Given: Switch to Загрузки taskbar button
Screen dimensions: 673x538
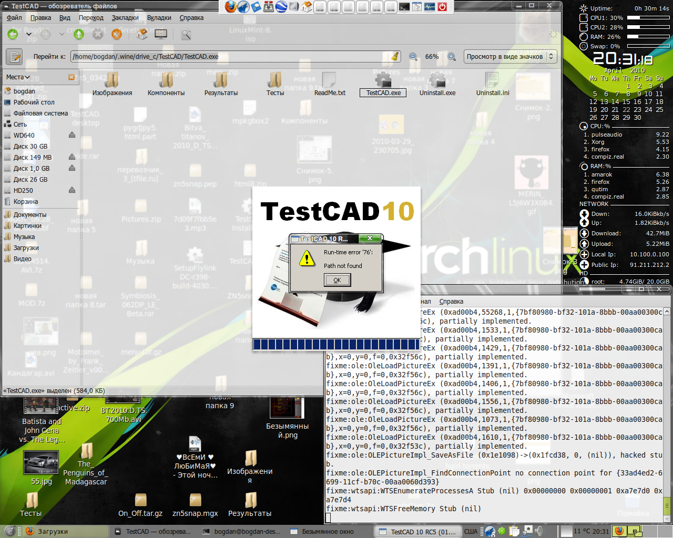Looking at the screenshot, I should click(66, 532).
